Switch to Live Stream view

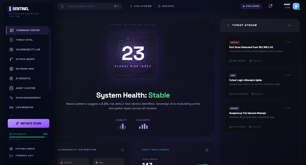141,6
